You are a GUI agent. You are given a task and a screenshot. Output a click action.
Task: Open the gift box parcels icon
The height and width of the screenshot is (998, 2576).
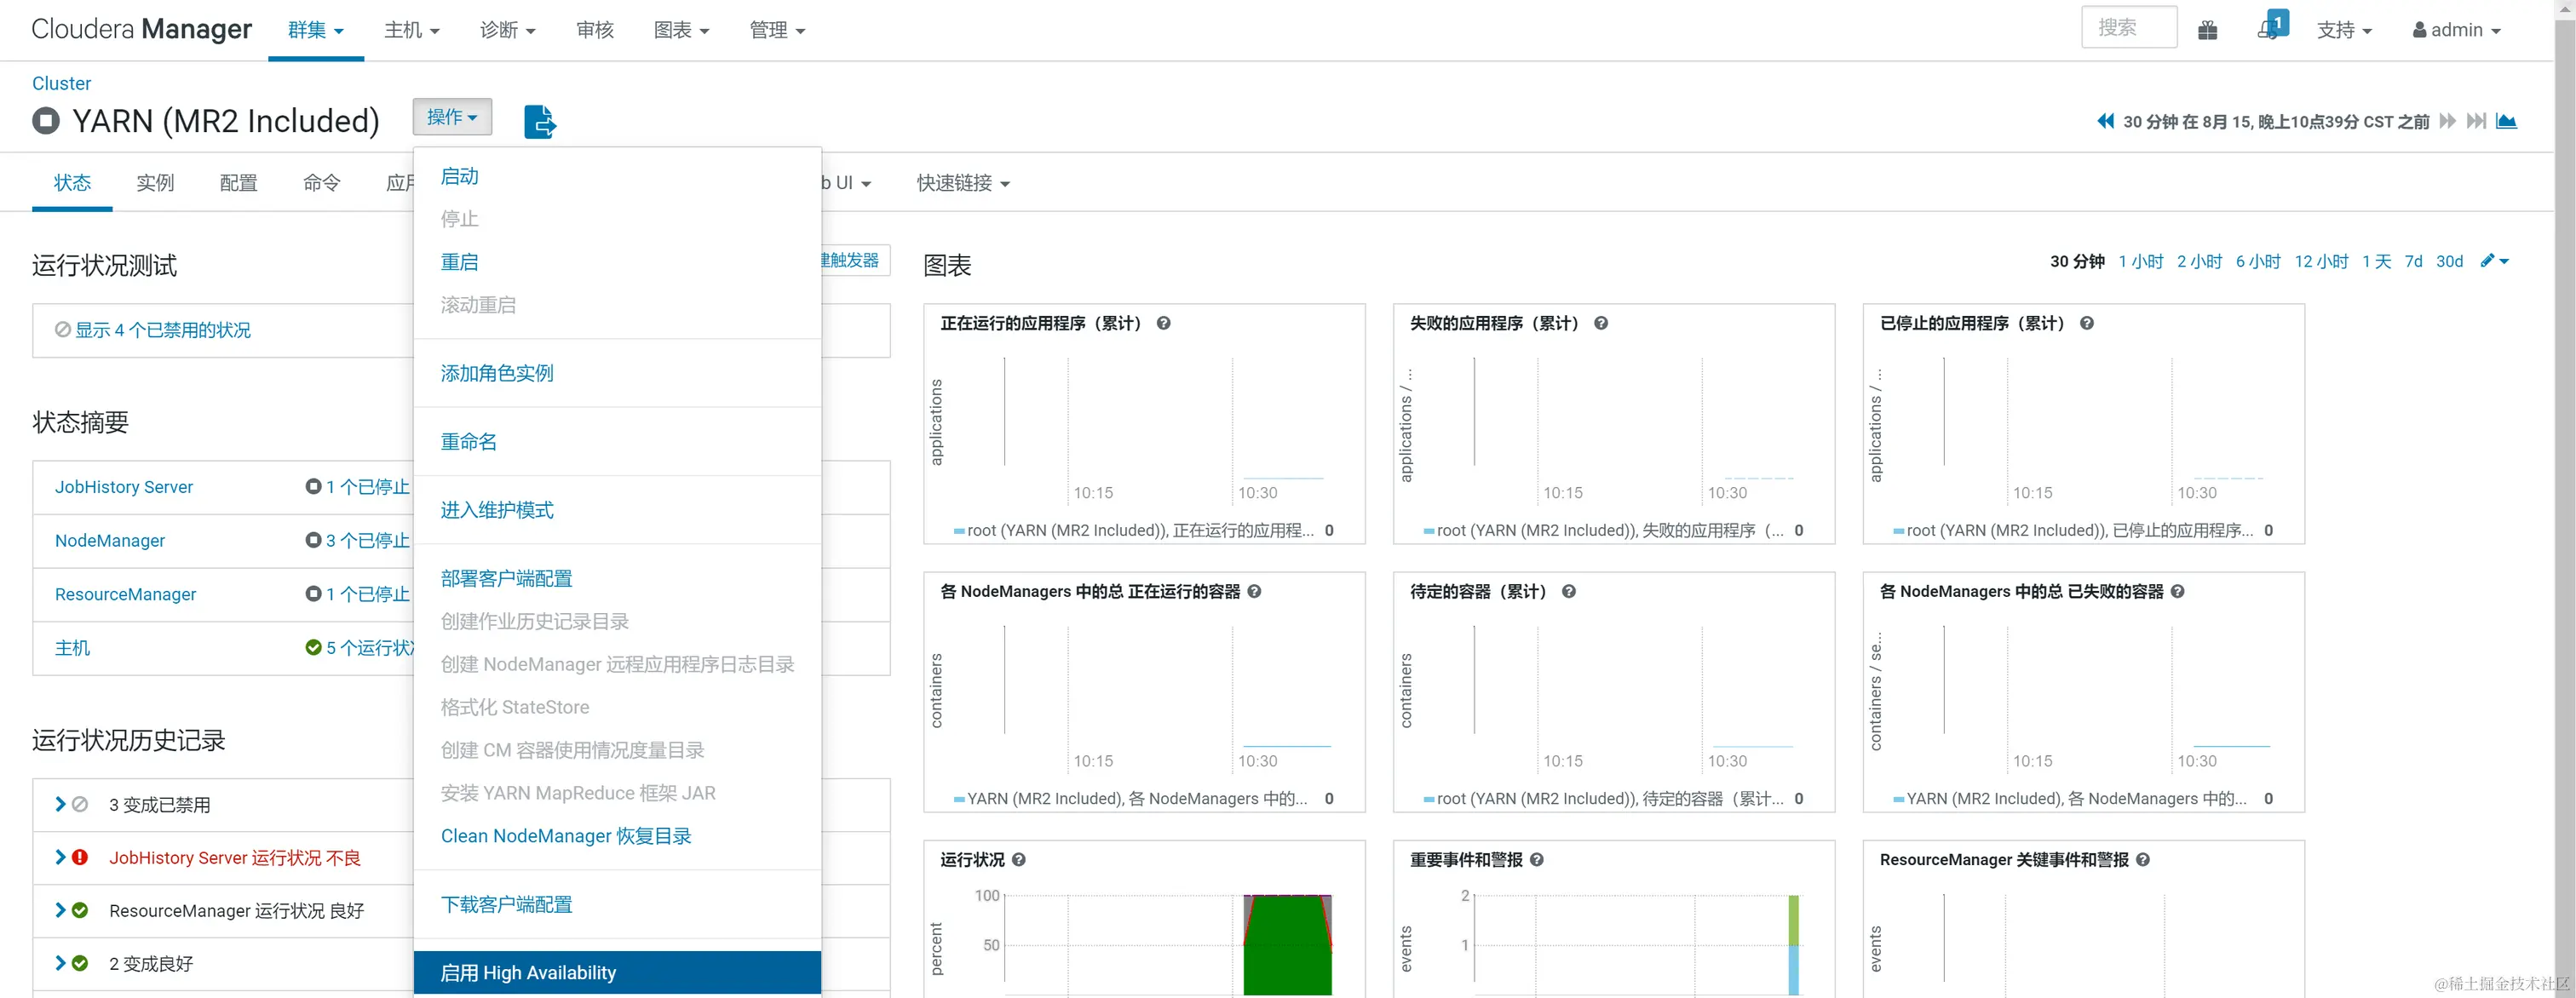(2207, 30)
